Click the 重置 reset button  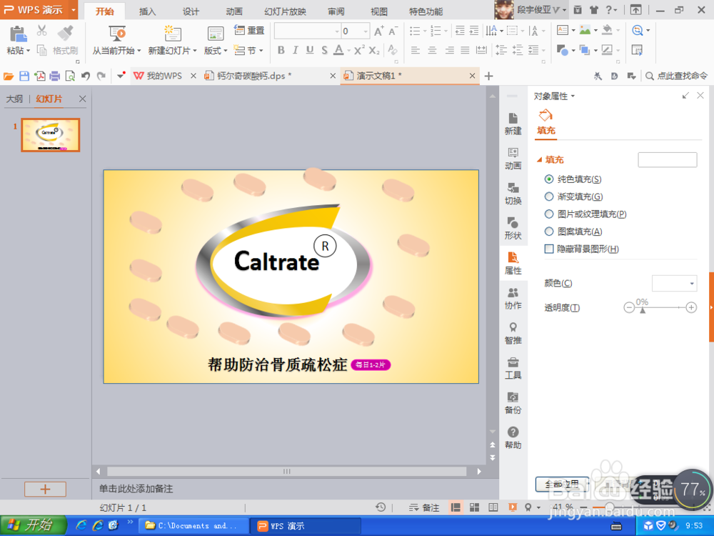coord(249,31)
